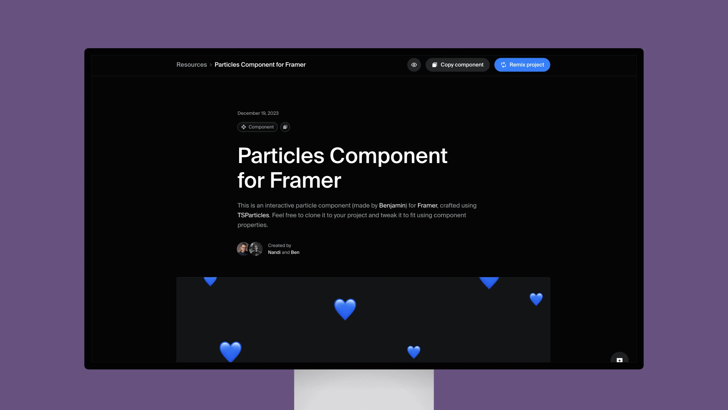Click the Resources breadcrumb link
The image size is (728, 410).
[x=192, y=65]
